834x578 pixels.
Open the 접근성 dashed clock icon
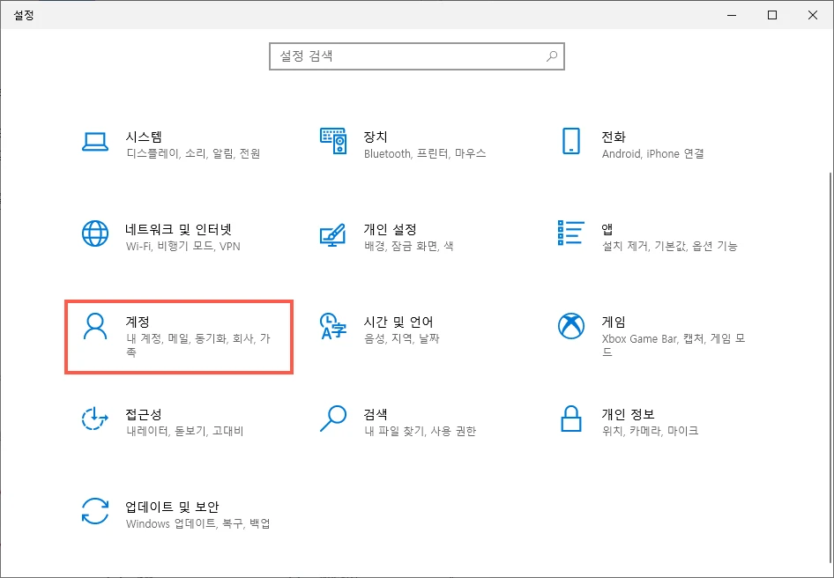point(95,419)
